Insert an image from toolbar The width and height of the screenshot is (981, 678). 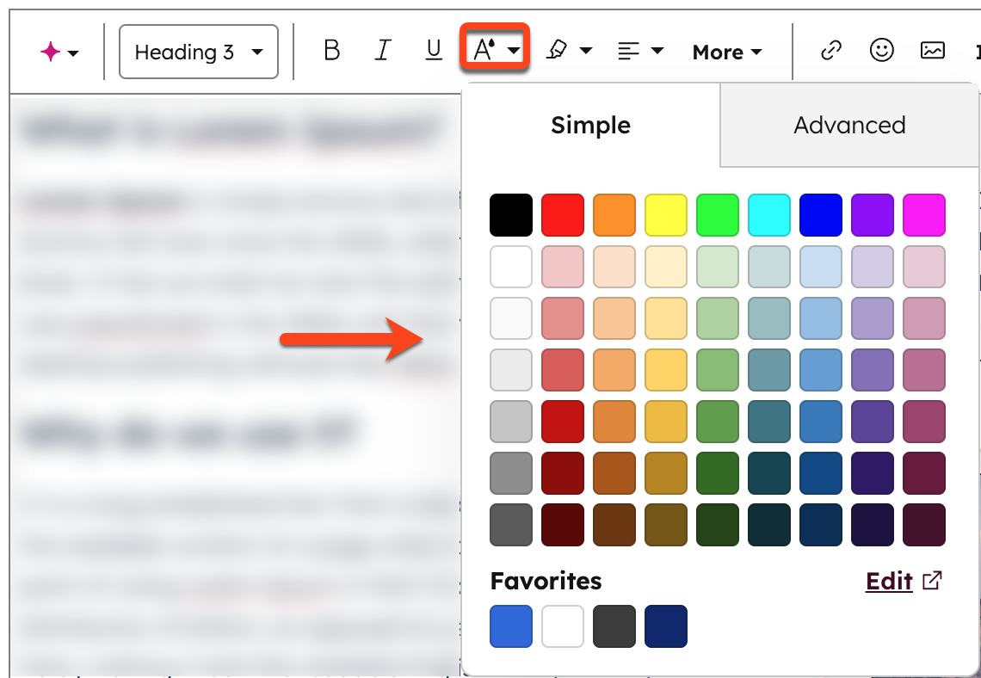coord(933,51)
